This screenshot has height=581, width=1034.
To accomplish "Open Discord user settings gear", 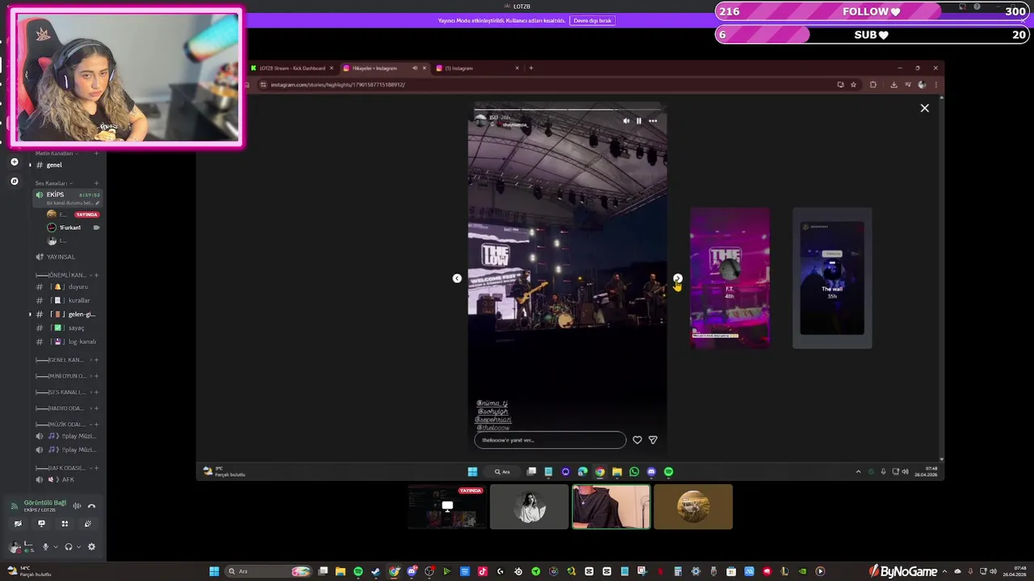I will pyautogui.click(x=91, y=546).
